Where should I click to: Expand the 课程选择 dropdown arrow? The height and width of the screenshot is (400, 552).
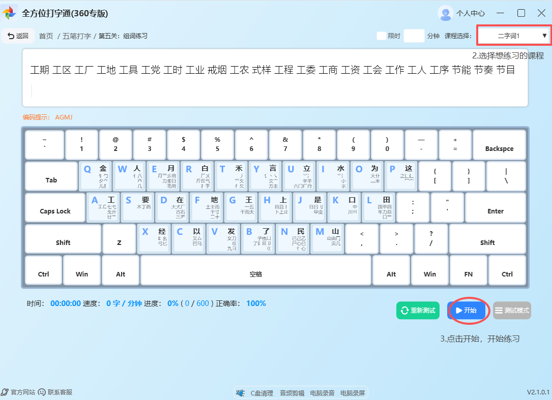point(544,36)
